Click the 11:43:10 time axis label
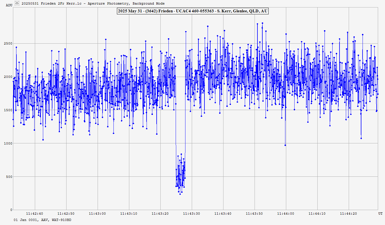Screen dimensions: 385x225 pyautogui.click(x=129, y=214)
